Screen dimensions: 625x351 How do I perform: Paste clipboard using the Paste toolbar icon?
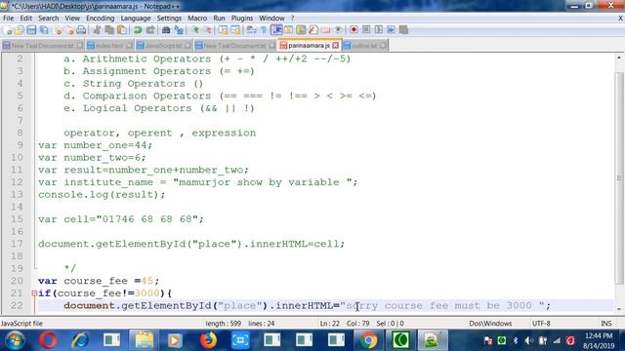[122, 30]
